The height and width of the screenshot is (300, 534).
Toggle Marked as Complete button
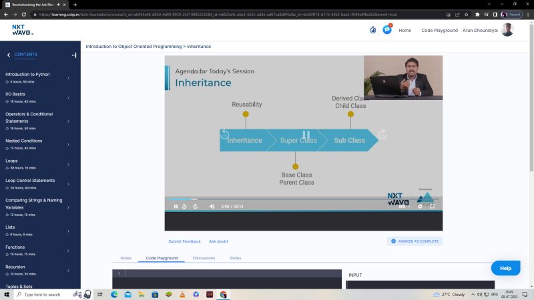(415, 241)
